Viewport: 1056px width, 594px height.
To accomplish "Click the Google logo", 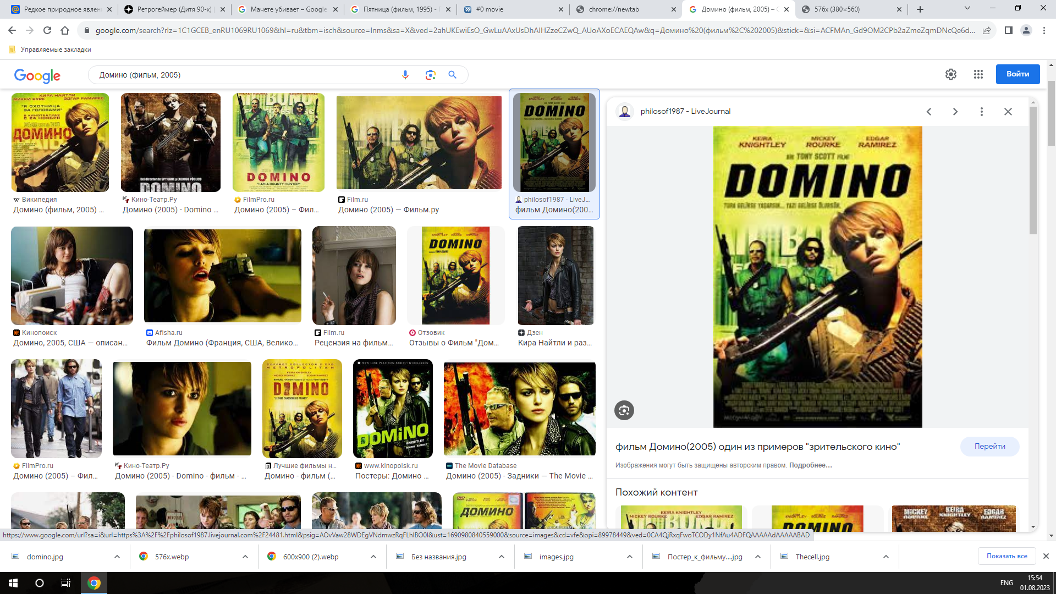I will pos(37,75).
